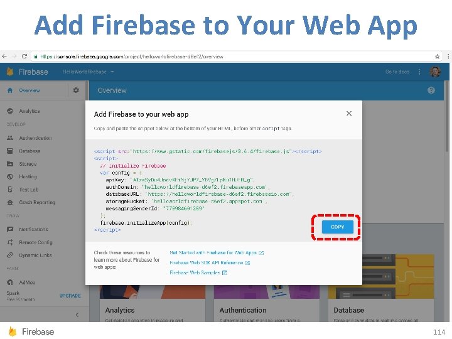Open Notifications from the sidebar
This screenshot has height=339, width=452.
click(33, 230)
